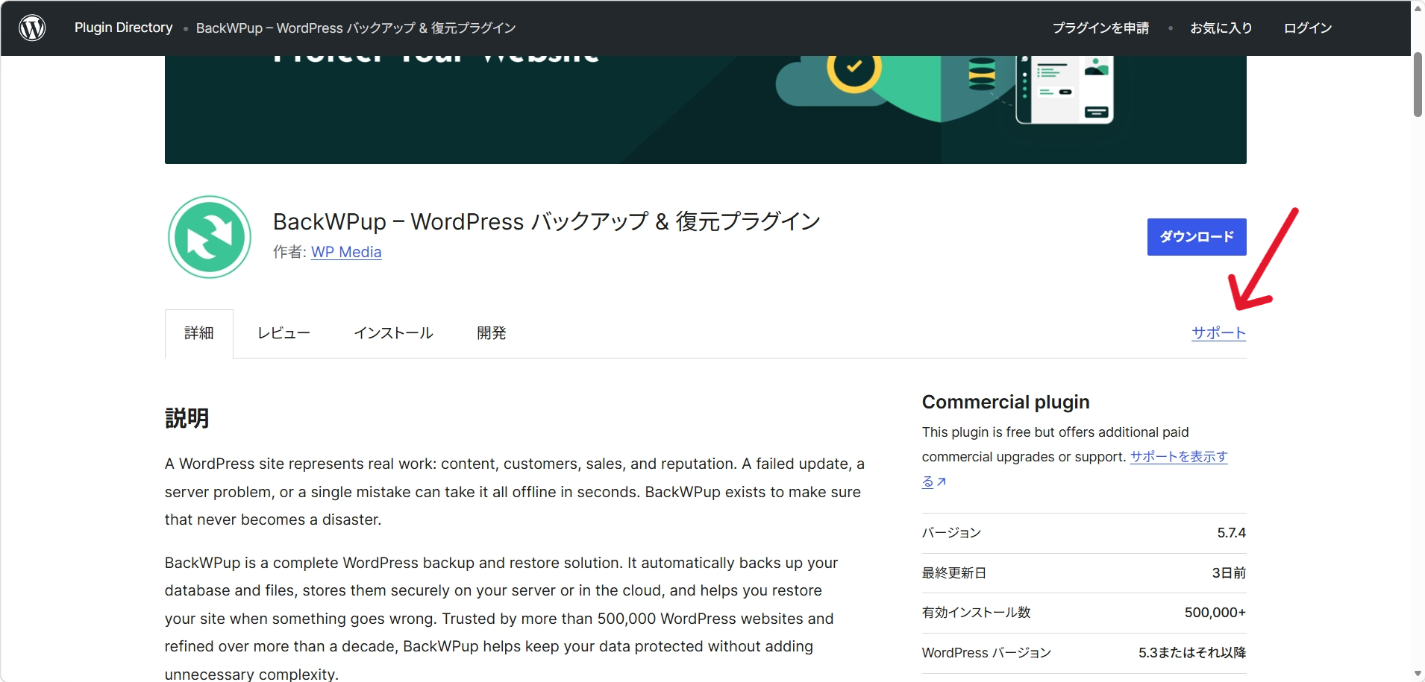Click the BackWPup plugin logo icon
Viewport: 1425px width, 682px height.
(x=210, y=237)
